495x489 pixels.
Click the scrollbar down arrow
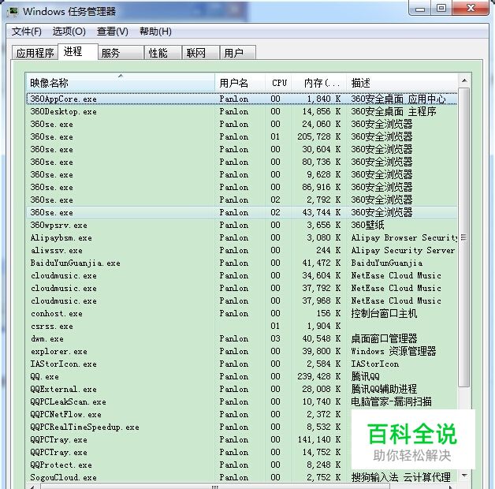click(464, 476)
